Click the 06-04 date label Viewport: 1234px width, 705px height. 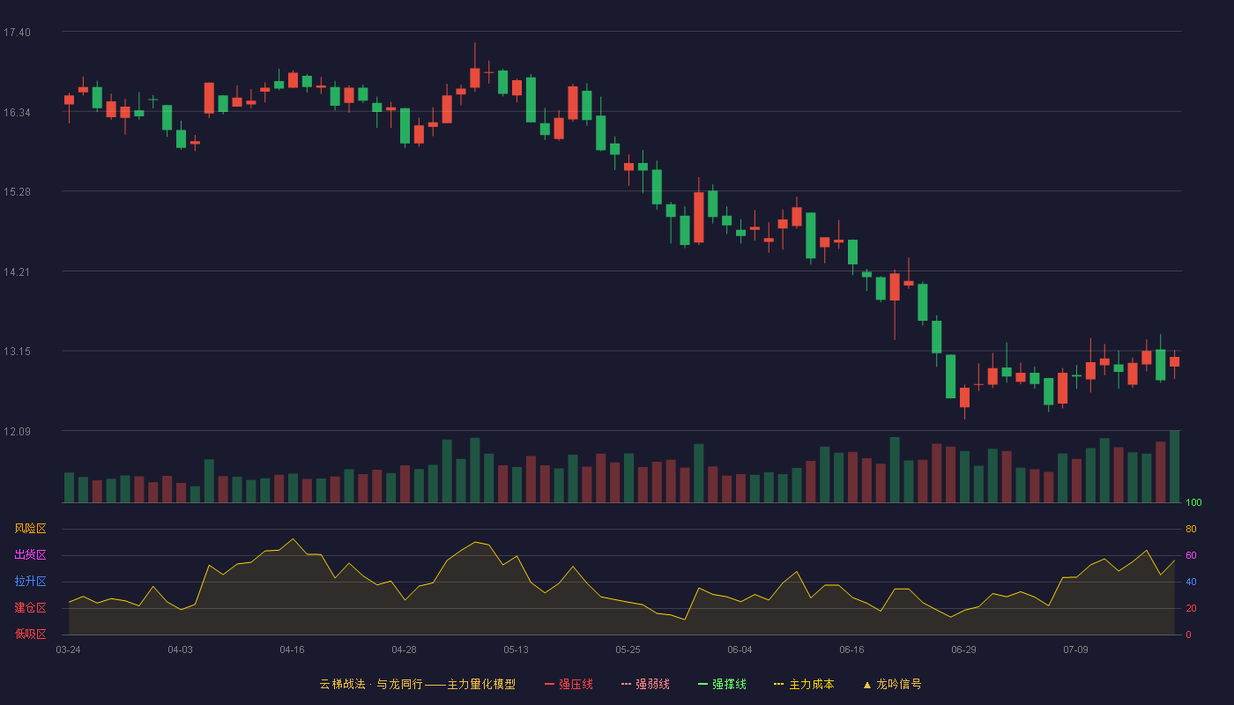point(740,649)
